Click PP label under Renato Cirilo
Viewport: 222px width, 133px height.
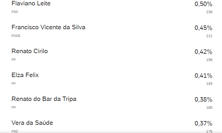tap(14, 60)
